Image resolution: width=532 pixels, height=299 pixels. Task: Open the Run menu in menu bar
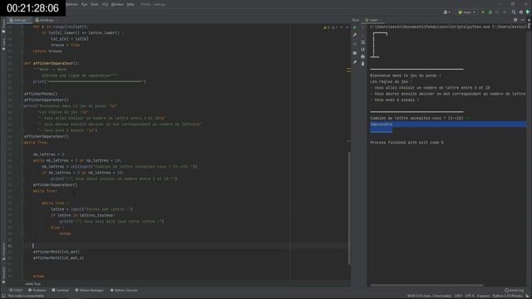pyautogui.click(x=85, y=4)
